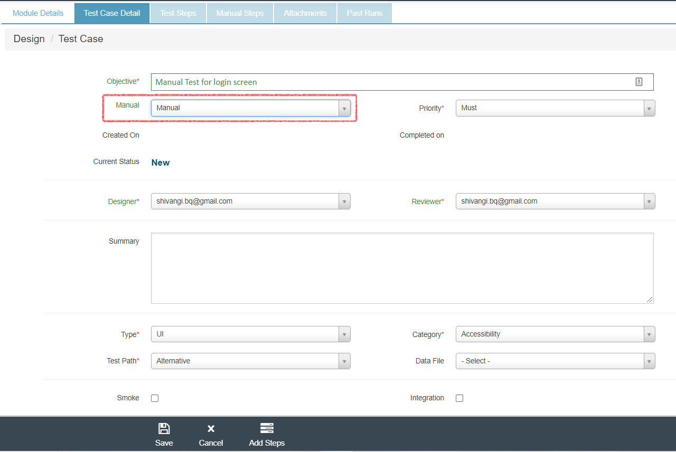Open the Attachments tab
The width and height of the screenshot is (676, 452).
pos(305,13)
